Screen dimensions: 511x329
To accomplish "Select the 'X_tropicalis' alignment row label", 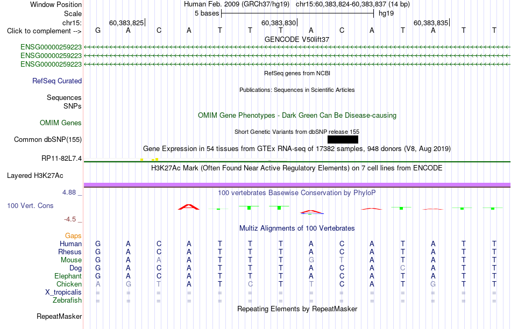I will (63, 292).
